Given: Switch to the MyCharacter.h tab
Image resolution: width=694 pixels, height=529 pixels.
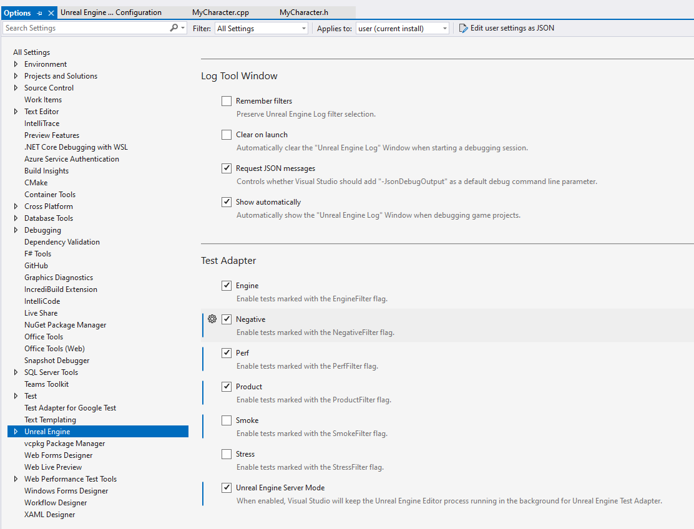Looking at the screenshot, I should (x=303, y=12).
